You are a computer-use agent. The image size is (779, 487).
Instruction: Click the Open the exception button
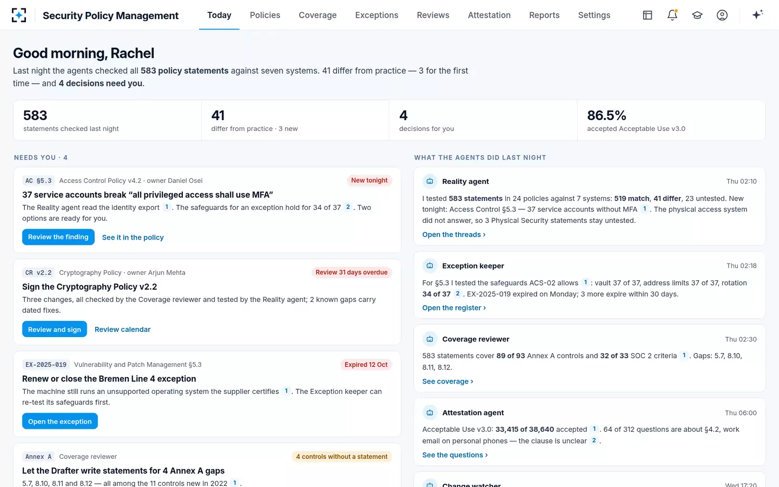[x=60, y=421]
